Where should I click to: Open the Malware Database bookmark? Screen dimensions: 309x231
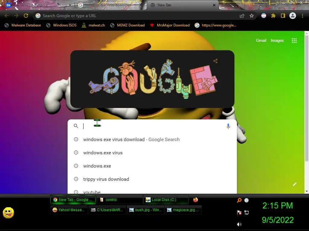(x=23, y=25)
